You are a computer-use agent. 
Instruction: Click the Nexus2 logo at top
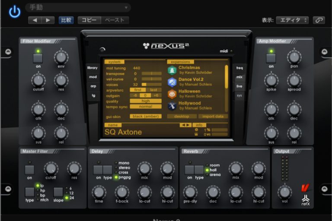tap(166, 45)
